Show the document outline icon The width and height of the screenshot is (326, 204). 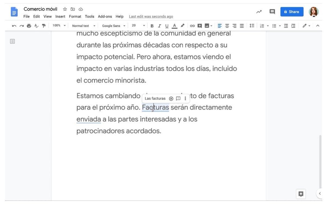(12, 41)
